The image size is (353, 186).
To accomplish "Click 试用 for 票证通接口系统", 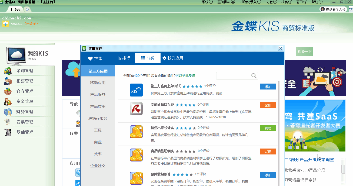I will point(268,105).
